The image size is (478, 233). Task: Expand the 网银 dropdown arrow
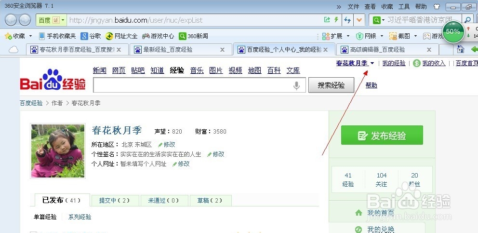(x=382, y=36)
